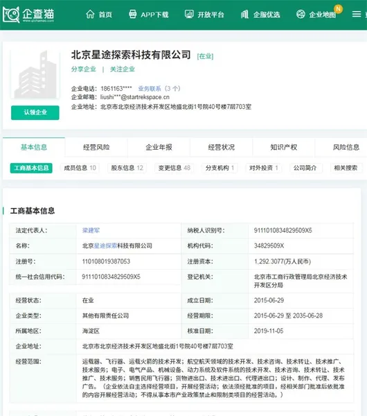Click the 经营期限 value ending 2035-06-28
This screenshot has height=416, width=367.
click(288, 315)
